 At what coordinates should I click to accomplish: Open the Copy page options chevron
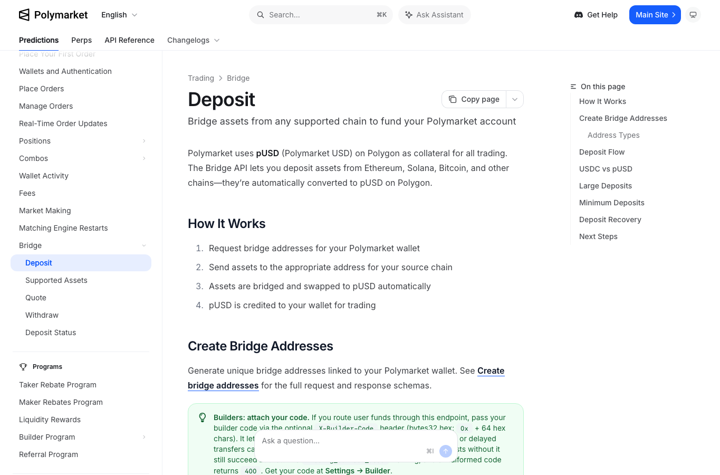pyautogui.click(x=515, y=99)
